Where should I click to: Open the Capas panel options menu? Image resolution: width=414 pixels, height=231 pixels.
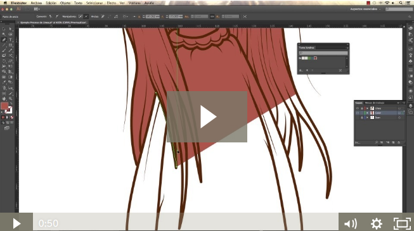click(403, 103)
